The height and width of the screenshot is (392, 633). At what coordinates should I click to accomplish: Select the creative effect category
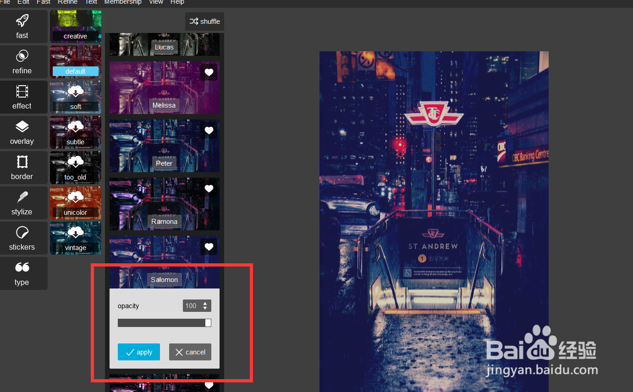(x=76, y=27)
